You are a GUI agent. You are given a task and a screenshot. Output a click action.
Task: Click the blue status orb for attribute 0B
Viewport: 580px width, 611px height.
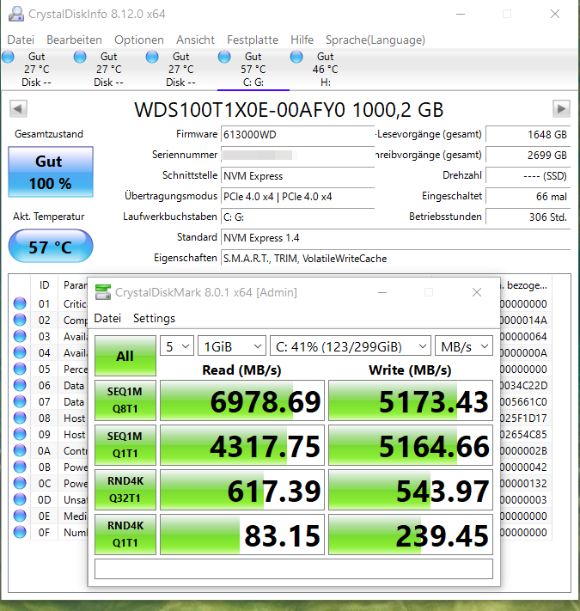tap(20, 467)
